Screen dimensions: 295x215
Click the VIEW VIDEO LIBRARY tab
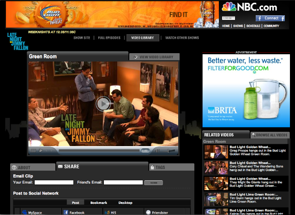click(154, 57)
